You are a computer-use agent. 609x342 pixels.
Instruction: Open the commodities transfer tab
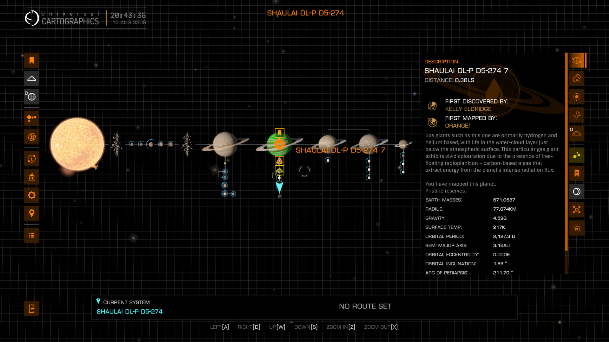tap(577, 79)
